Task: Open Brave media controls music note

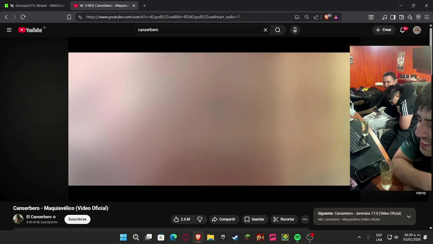Action: click(385, 17)
